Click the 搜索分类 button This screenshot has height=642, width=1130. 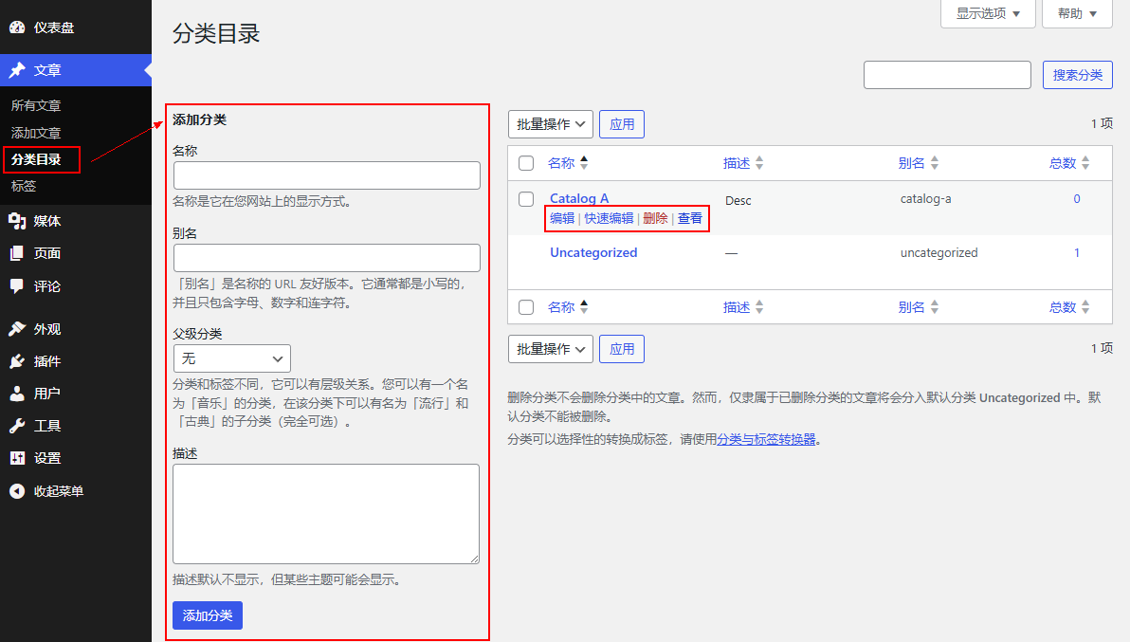[1078, 75]
